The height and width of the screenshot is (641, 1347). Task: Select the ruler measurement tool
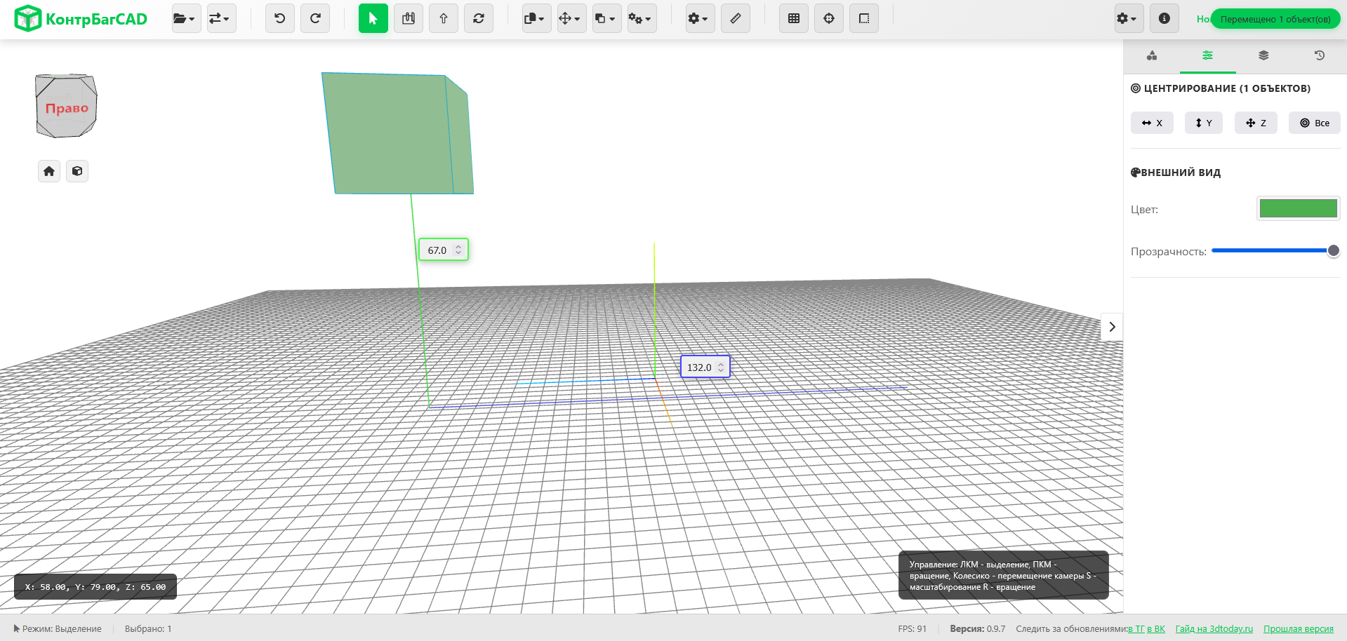pyautogui.click(x=735, y=19)
